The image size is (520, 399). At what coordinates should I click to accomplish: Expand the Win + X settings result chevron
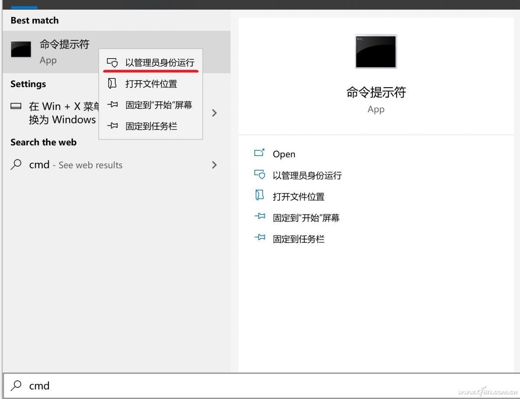click(x=214, y=113)
